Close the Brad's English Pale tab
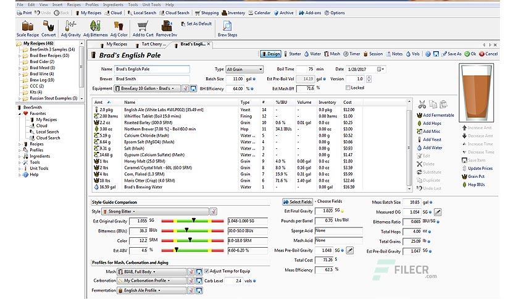 [x=209, y=44]
